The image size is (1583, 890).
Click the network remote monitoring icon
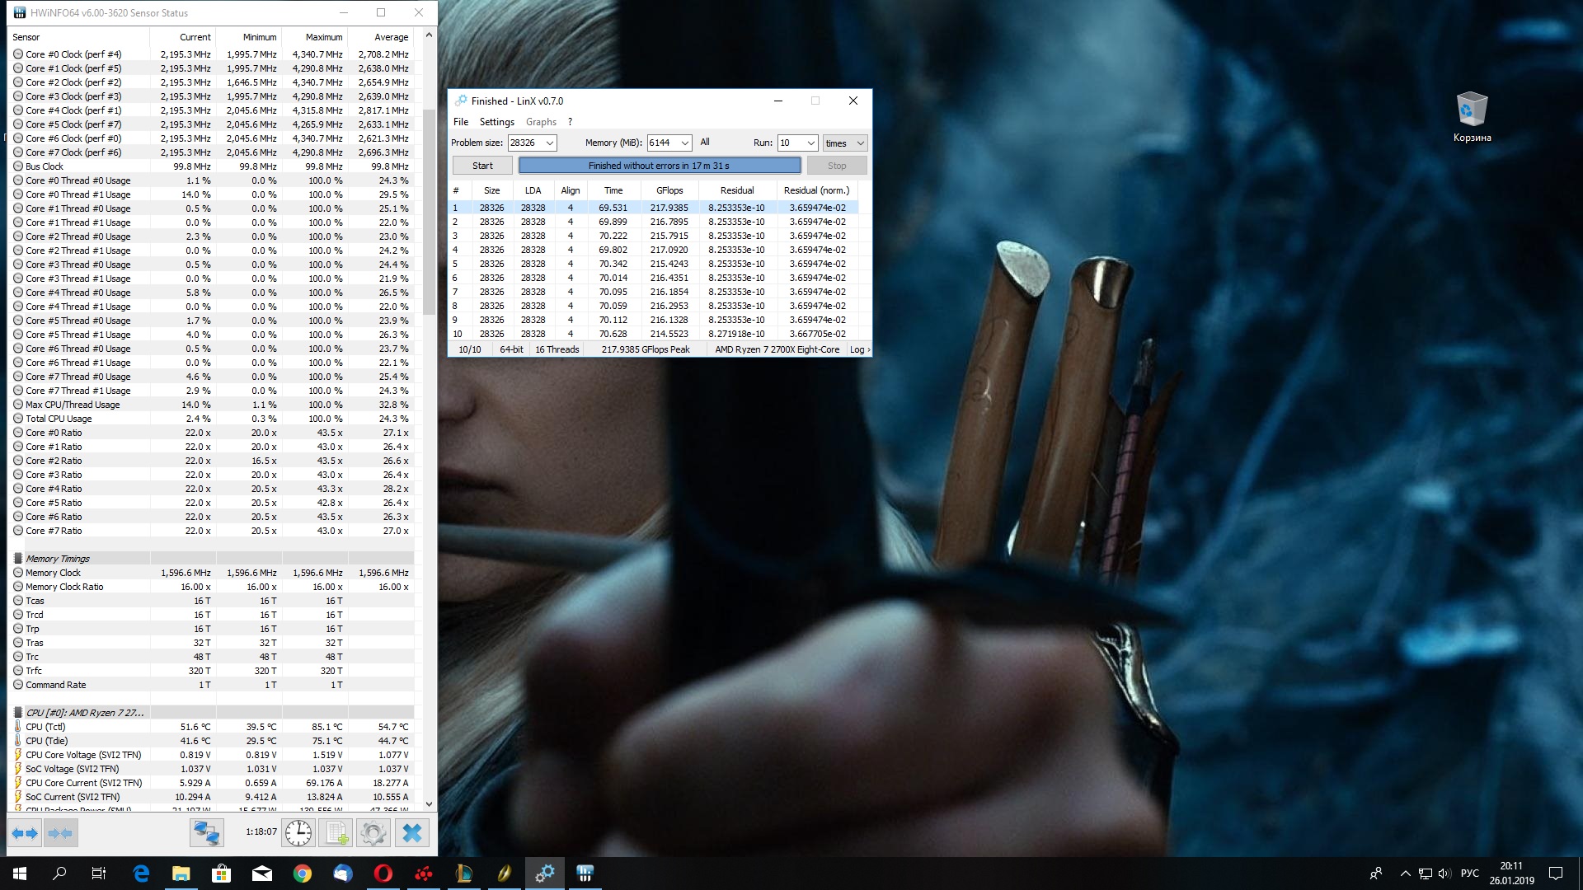206,833
